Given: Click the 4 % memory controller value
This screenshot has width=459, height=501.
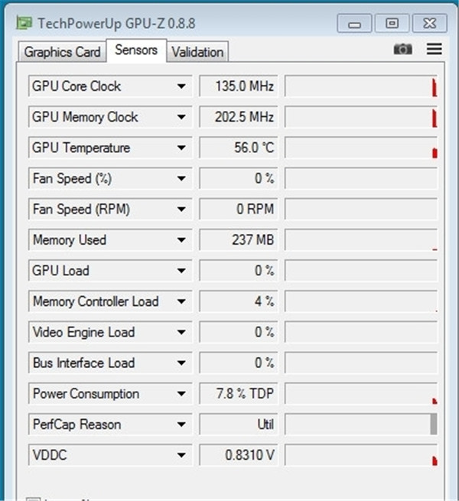Looking at the screenshot, I should (239, 301).
